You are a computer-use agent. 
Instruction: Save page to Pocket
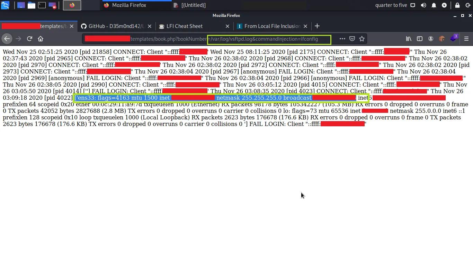pos(352,39)
